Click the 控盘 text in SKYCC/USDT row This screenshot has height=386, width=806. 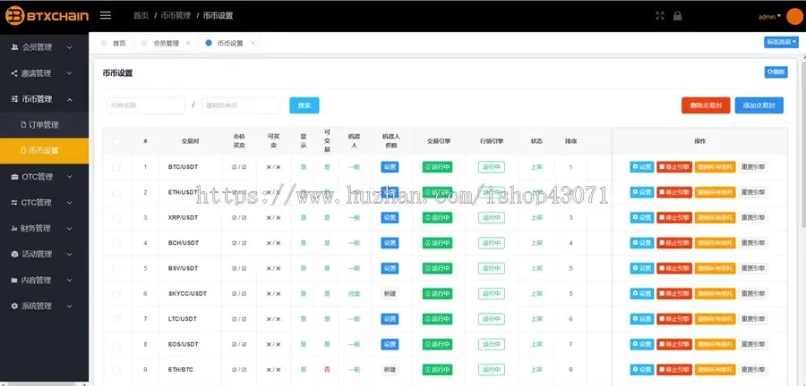pyautogui.click(x=354, y=294)
